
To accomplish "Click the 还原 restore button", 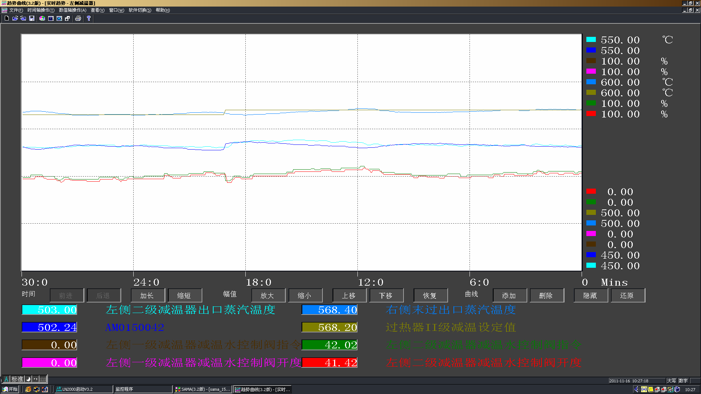I will (x=628, y=295).
